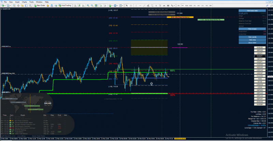Switch to H1 timeframe
This screenshot has width=273, height=141.
tap(195, 5)
